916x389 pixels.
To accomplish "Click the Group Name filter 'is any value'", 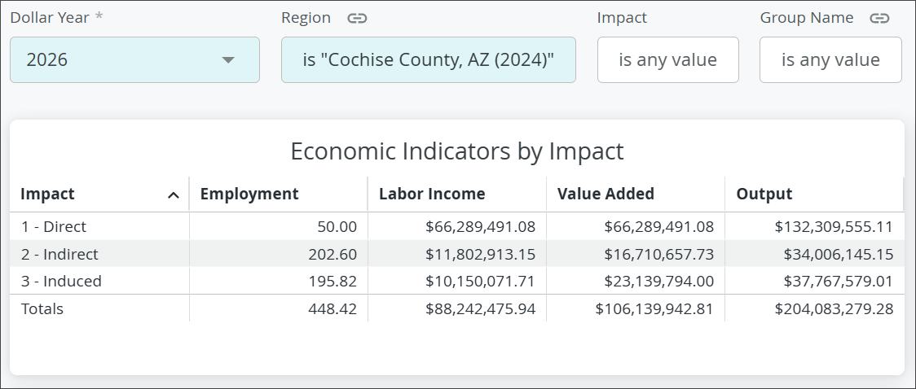I will pyautogui.click(x=830, y=59).
